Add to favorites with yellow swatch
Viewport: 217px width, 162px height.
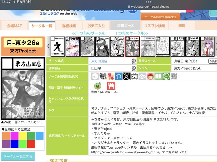23,136
